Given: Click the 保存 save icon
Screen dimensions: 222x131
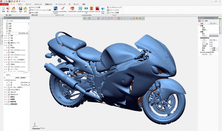Looking at the screenshot, I should click(x=20, y=9).
